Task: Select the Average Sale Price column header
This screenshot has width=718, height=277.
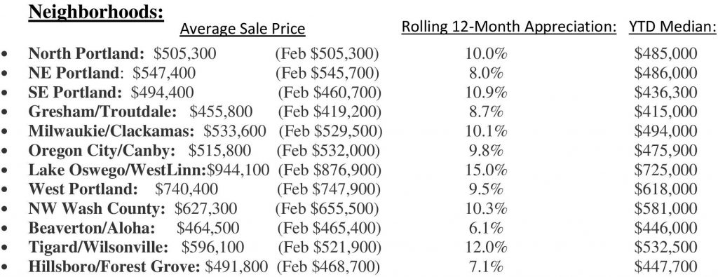Action: tap(242, 29)
